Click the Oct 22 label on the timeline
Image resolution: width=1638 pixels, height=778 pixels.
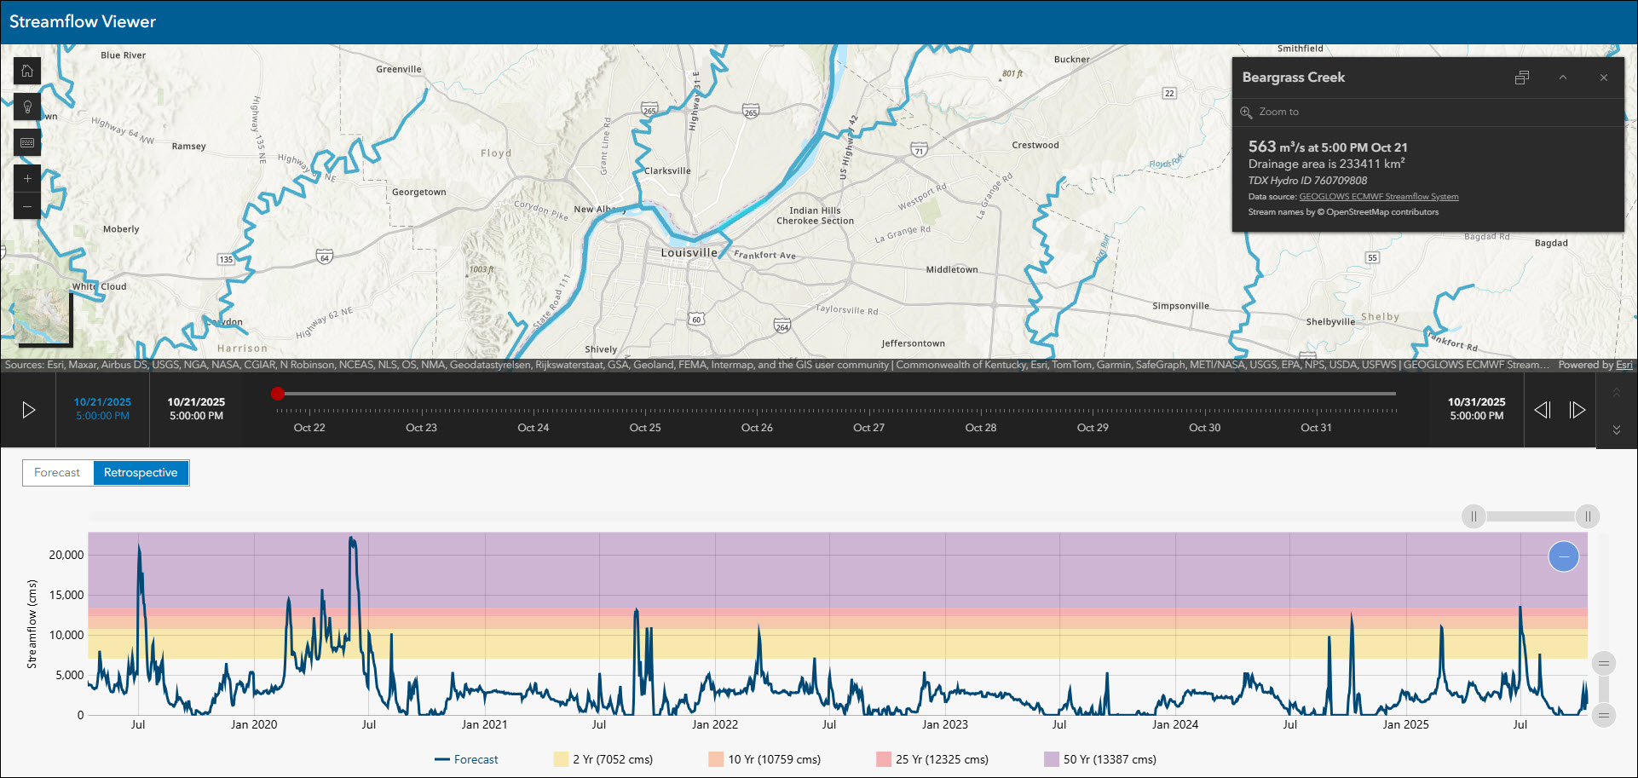coord(309,428)
